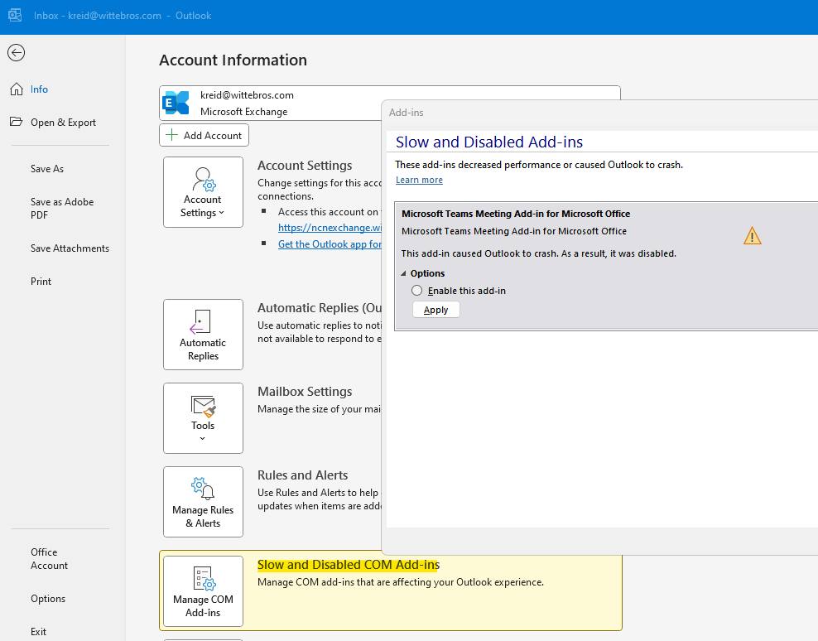Viewport: 818px width, 641px height.
Task: Open the Tools dropdown chevron
Action: 202,438
